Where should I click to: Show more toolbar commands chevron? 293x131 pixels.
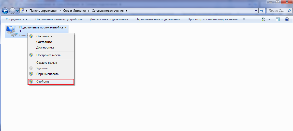[x=244, y=19]
